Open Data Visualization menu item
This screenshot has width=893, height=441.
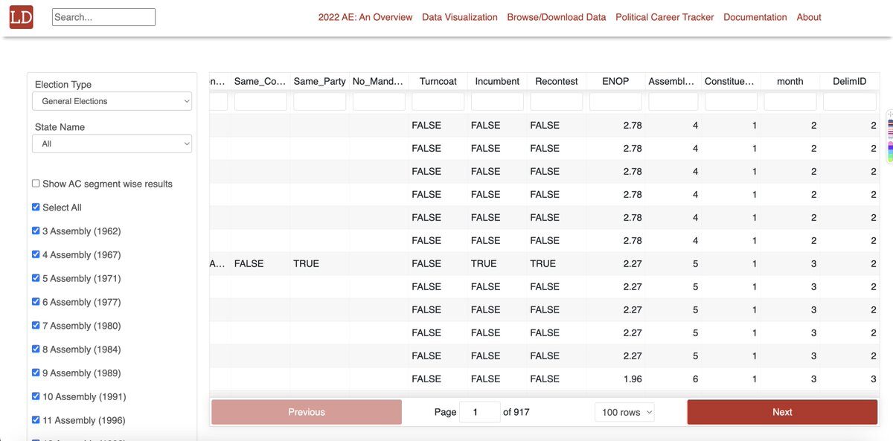tap(460, 17)
